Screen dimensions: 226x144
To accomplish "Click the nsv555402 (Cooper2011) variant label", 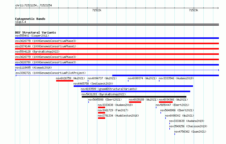I will coord(32,36).
